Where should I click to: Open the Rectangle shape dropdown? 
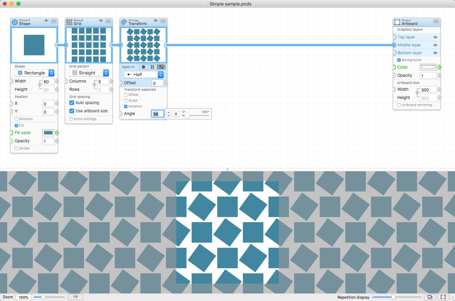(34, 73)
